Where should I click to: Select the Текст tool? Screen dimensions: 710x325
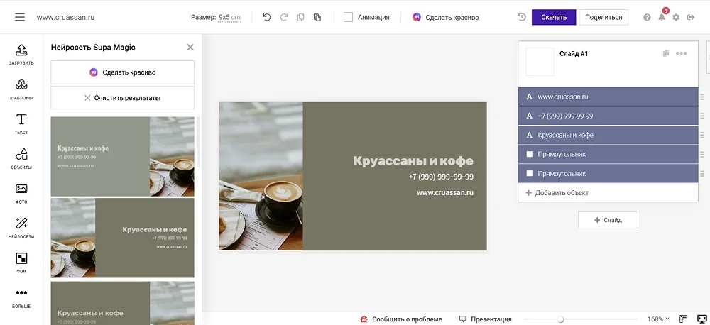pyautogui.click(x=21, y=124)
